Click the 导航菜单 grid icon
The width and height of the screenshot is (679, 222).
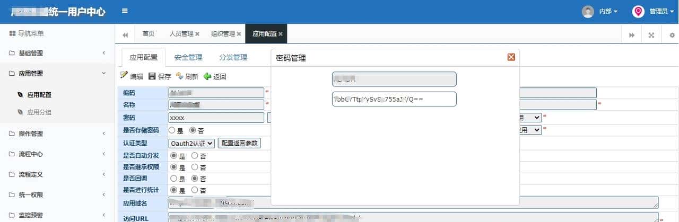(x=12, y=33)
